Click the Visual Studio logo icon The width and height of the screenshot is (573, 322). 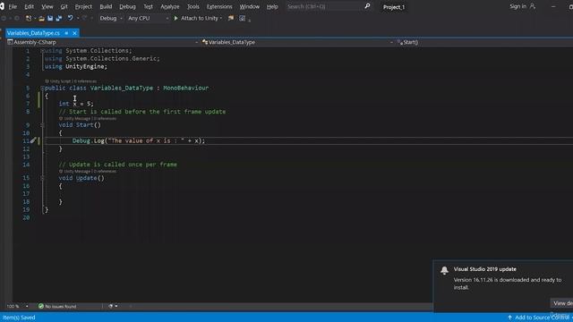[x=2, y=6]
